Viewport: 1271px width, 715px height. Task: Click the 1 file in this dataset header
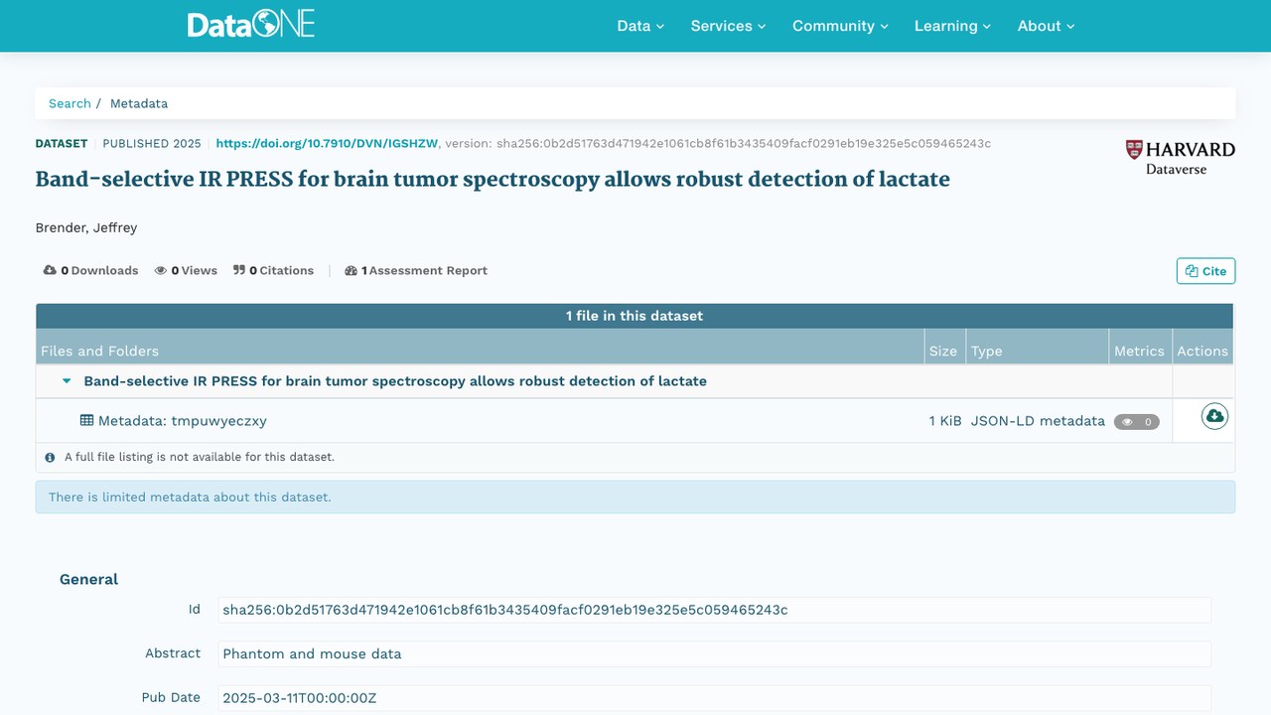coord(635,316)
